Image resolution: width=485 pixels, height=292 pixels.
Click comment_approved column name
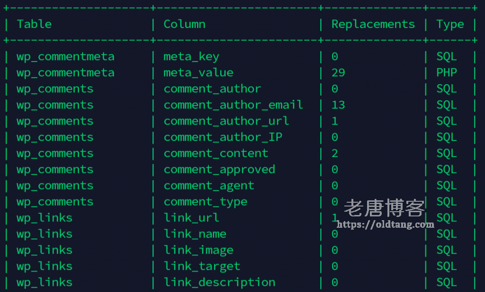[x=219, y=170]
